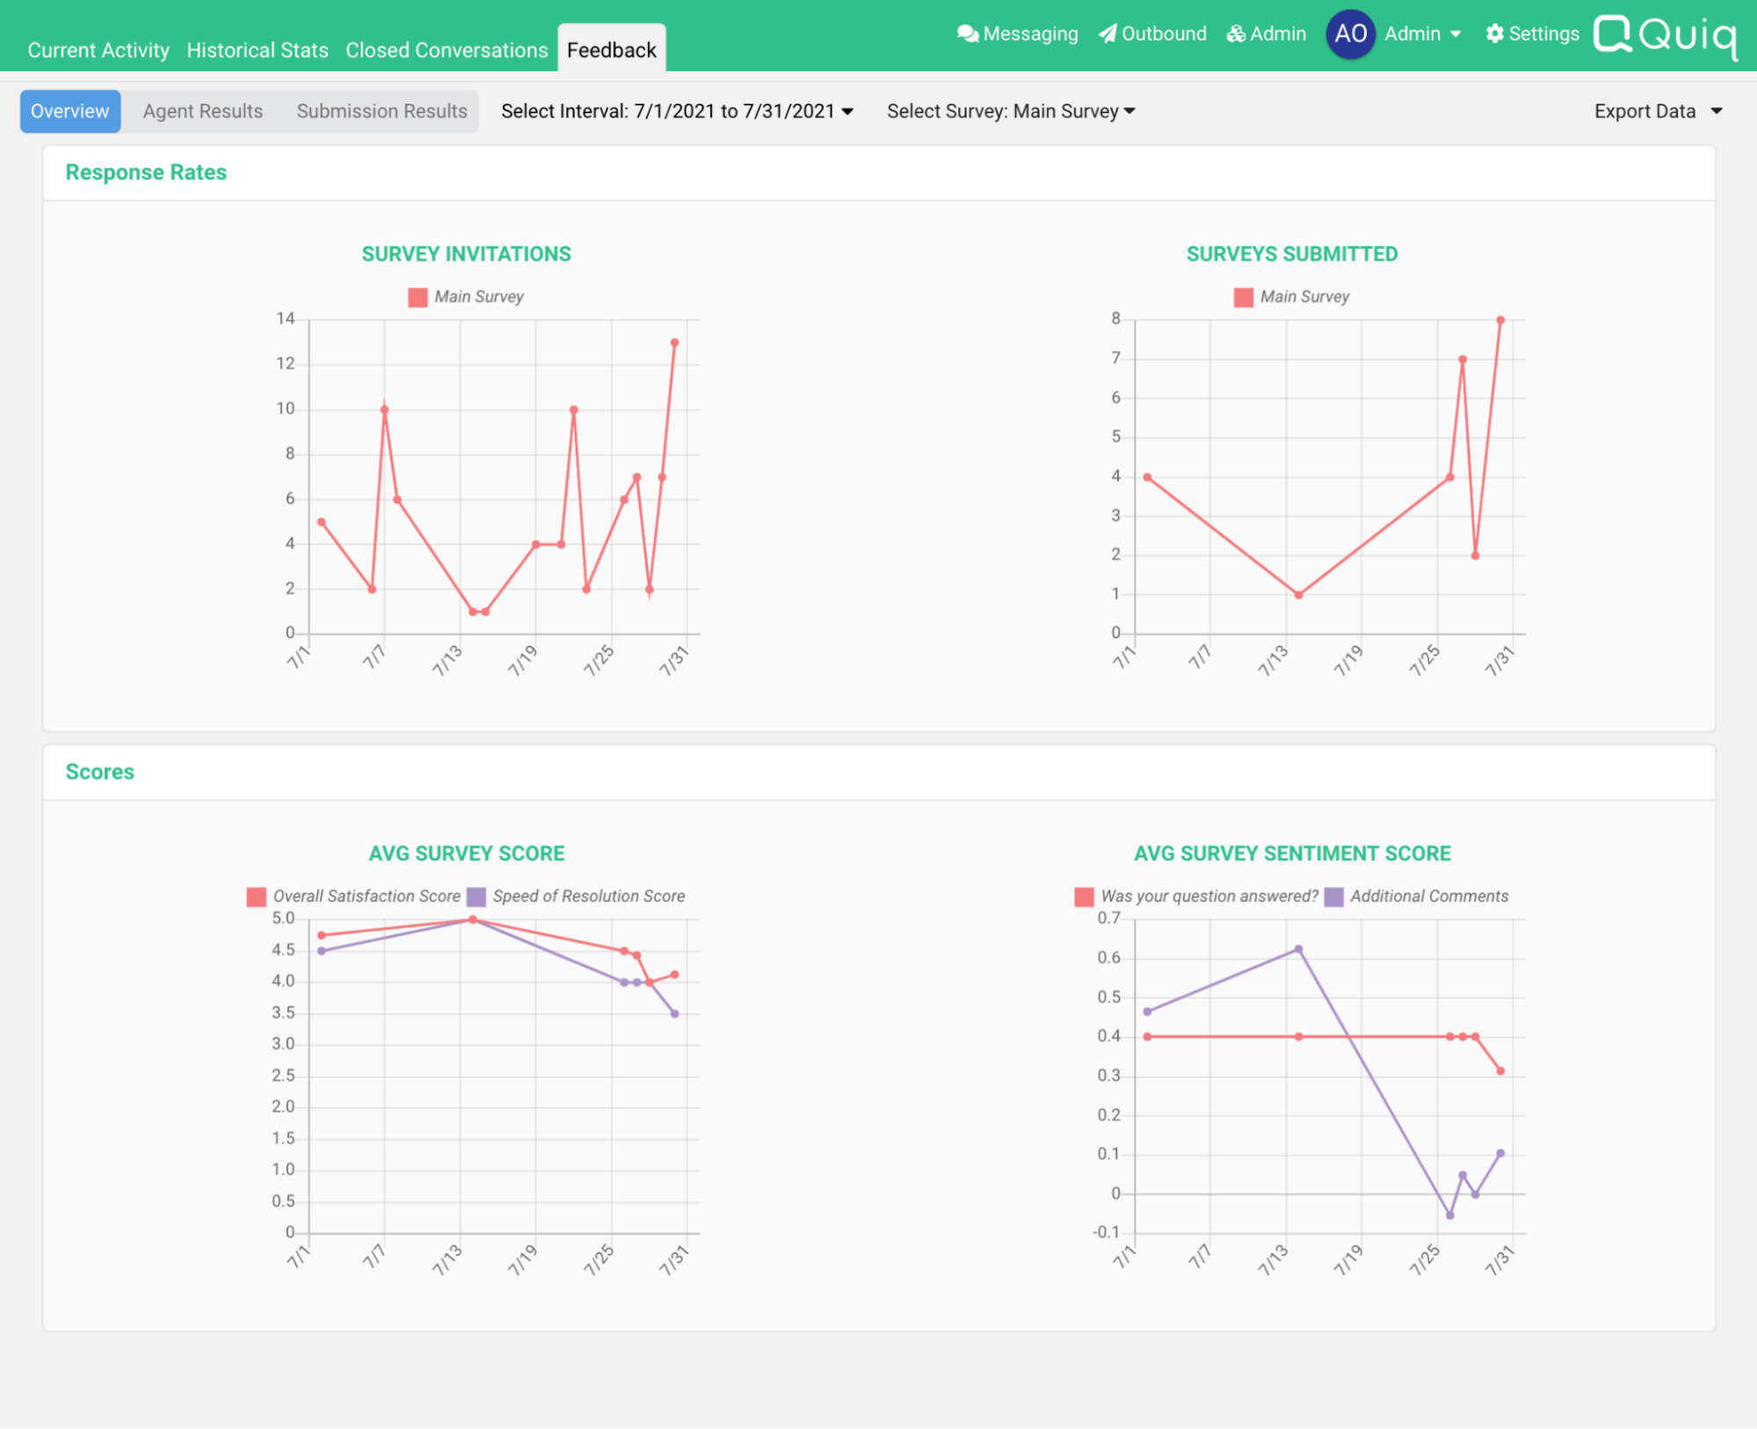Toggle Additional Comments legend swatch

point(1334,896)
